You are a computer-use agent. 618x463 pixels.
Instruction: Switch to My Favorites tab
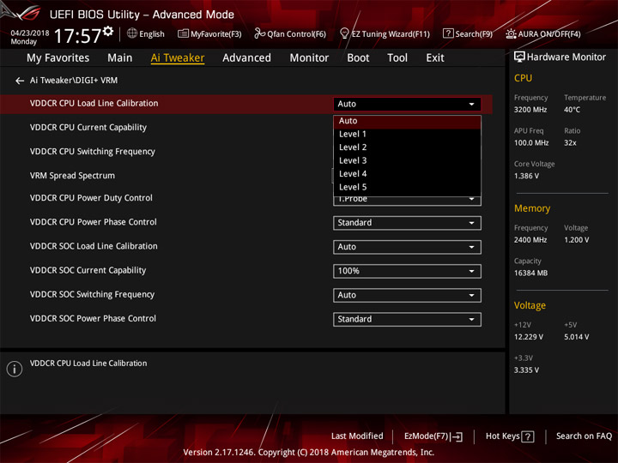pyautogui.click(x=58, y=58)
